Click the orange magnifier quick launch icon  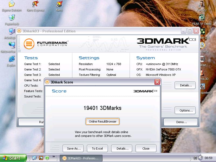pyautogui.click(x=41, y=158)
